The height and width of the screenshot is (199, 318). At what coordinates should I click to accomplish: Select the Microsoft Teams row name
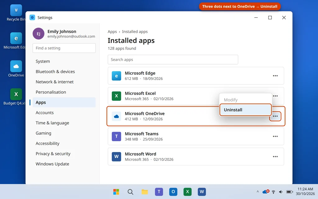click(142, 134)
